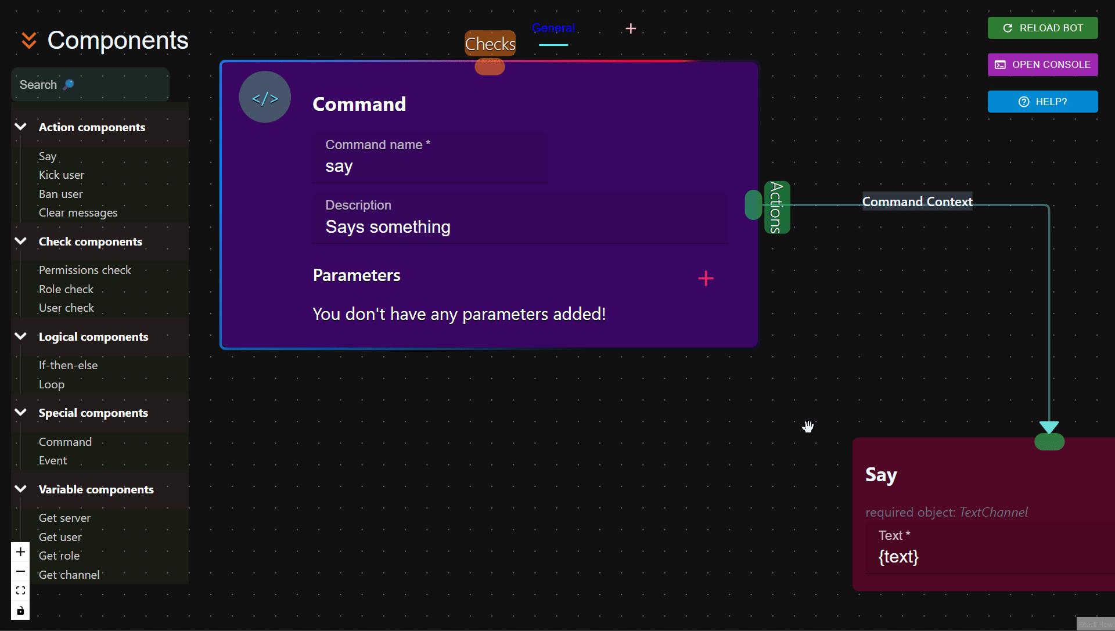Image resolution: width=1115 pixels, height=631 pixels.
Task: Zoom out of the canvas
Action: pos(20,572)
